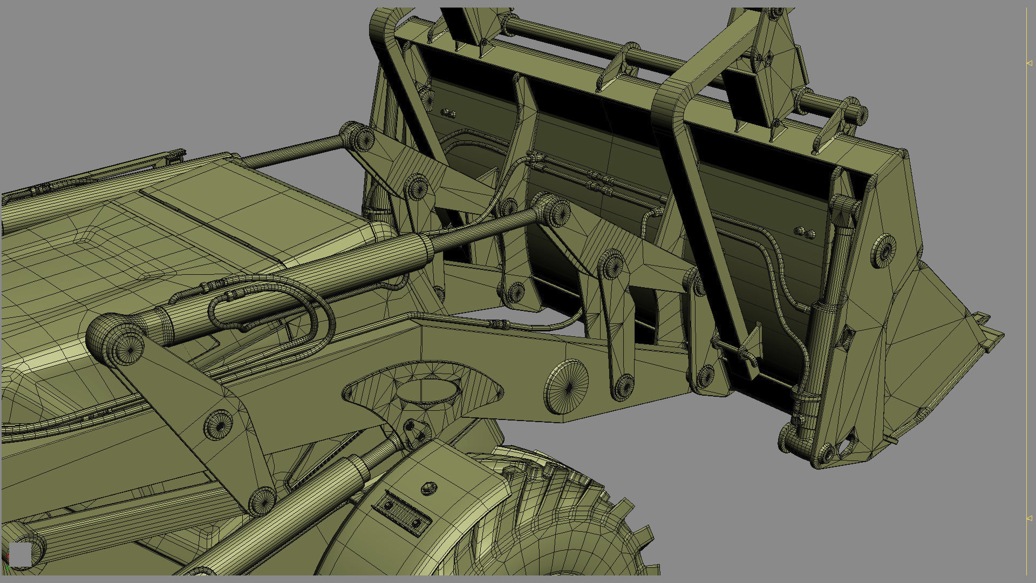Click the upper yellow triangle marker on right edge
The height and width of the screenshot is (583, 1036).
click(1029, 63)
